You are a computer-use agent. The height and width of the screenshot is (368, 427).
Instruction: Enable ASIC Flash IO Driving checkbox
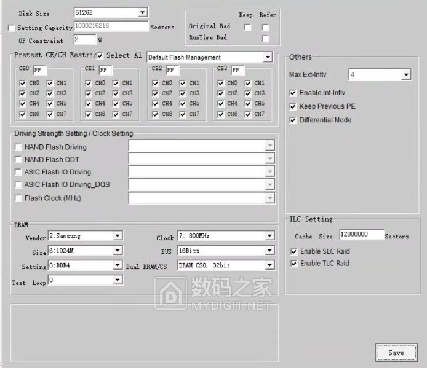[x=18, y=172]
